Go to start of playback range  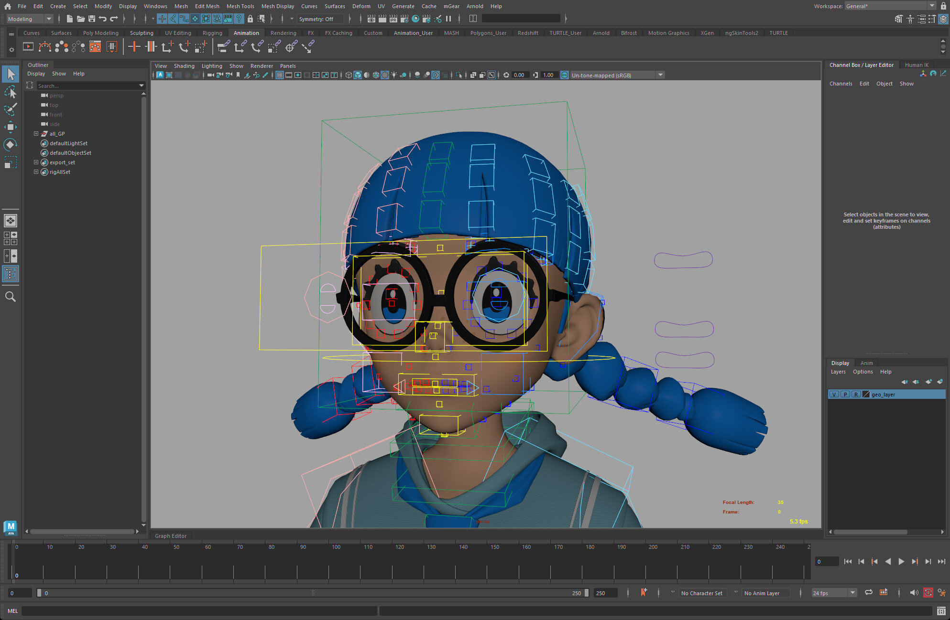(x=848, y=562)
